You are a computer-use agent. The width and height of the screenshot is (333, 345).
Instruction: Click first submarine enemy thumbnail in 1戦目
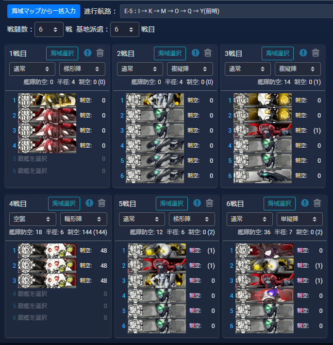[47, 100]
